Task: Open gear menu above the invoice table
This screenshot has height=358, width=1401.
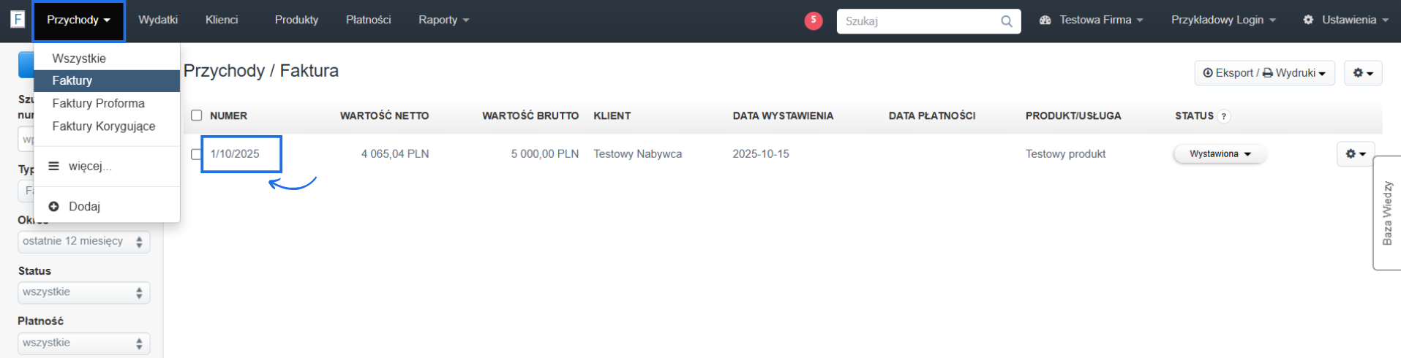Action: (1362, 73)
